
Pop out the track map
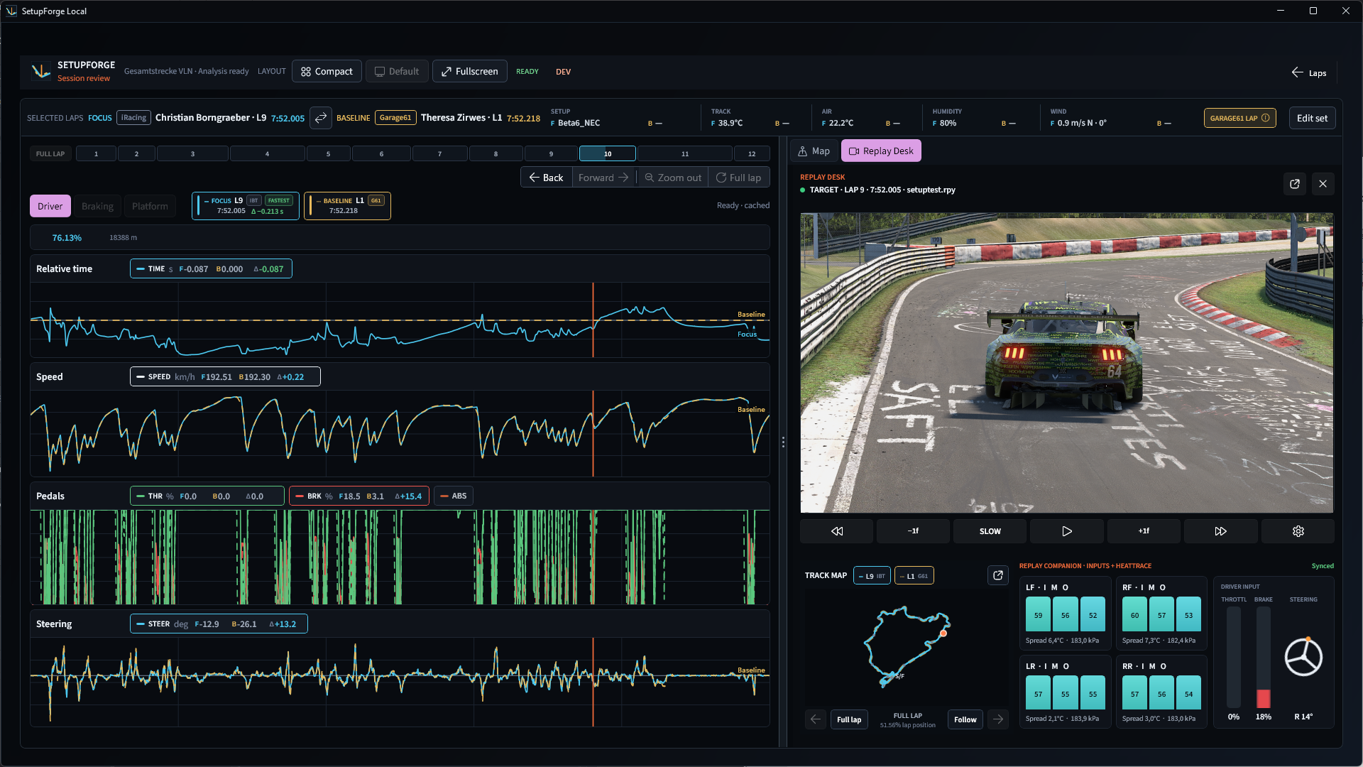tap(998, 575)
